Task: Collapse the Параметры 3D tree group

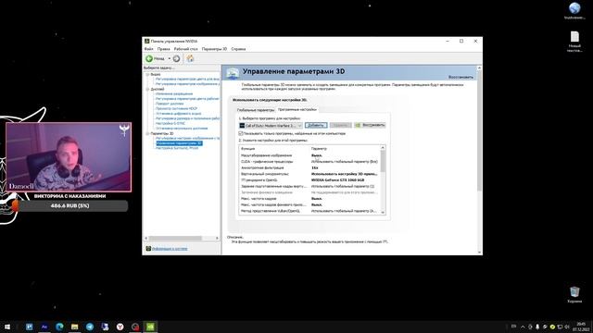Action: [x=148, y=133]
